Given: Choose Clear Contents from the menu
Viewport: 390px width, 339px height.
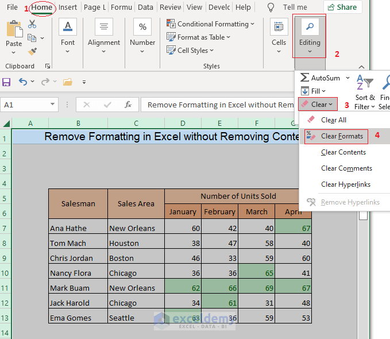Looking at the screenshot, I should coord(345,152).
